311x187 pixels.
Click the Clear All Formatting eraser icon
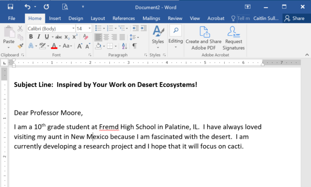[86, 37]
